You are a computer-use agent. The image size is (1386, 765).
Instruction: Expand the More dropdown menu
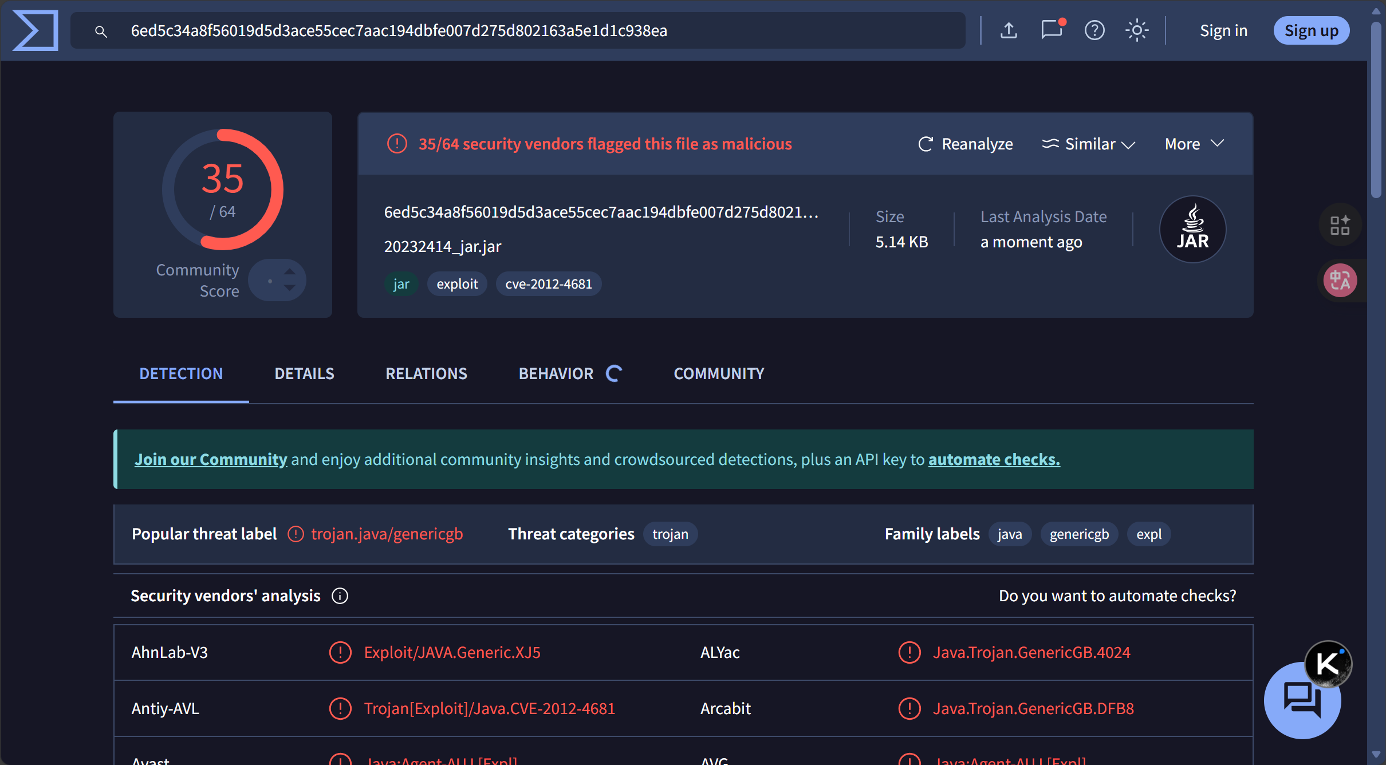point(1194,144)
